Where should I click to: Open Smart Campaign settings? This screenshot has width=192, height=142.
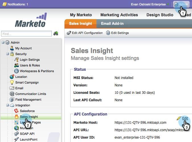click(27, 82)
